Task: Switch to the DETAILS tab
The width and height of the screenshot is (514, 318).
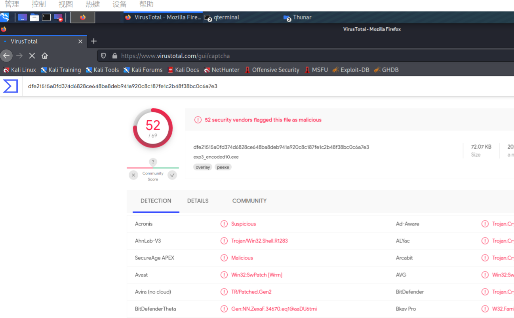Action: 198,201
